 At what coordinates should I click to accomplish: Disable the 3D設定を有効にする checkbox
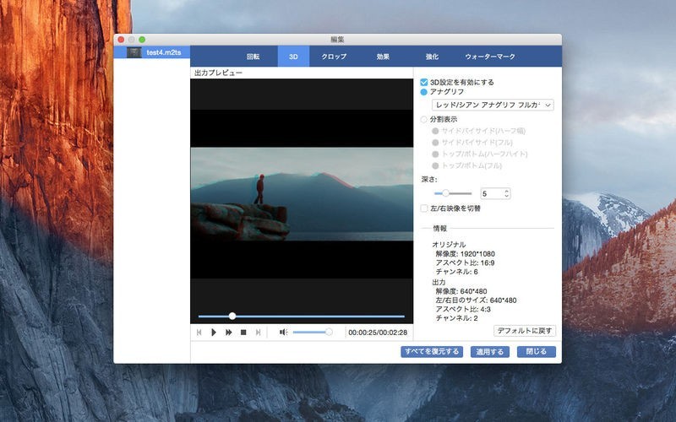pyautogui.click(x=424, y=82)
